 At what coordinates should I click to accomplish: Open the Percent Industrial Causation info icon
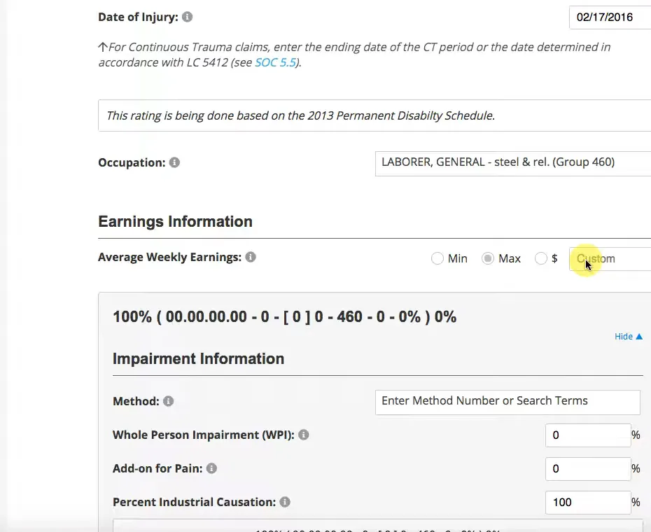click(x=285, y=502)
